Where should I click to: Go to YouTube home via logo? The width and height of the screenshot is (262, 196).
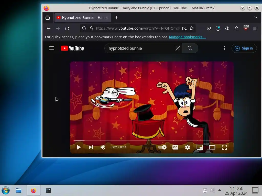(x=72, y=48)
